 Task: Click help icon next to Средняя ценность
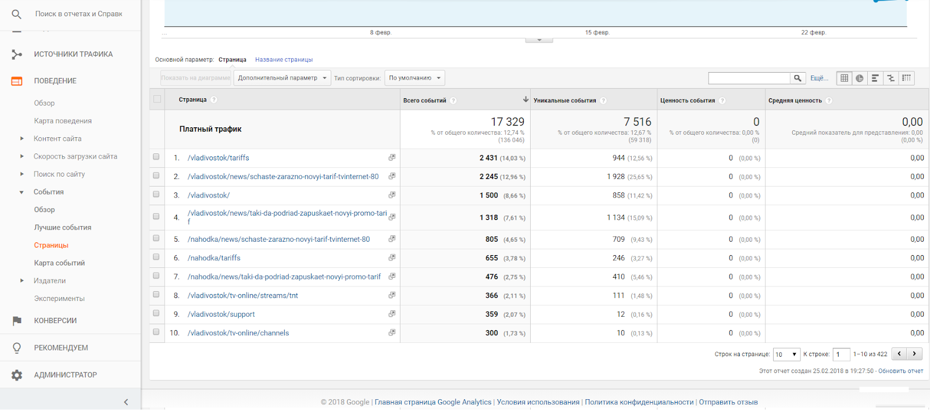click(829, 101)
